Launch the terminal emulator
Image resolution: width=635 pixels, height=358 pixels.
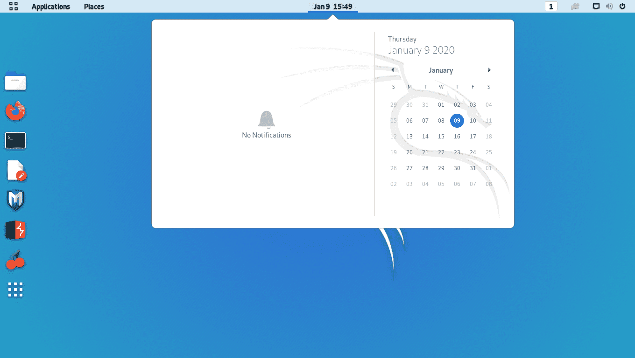[x=15, y=140]
